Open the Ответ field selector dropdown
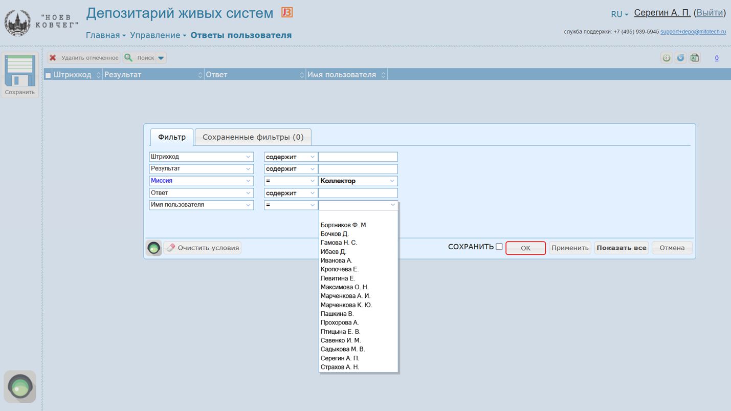The width and height of the screenshot is (731, 411). coord(202,193)
